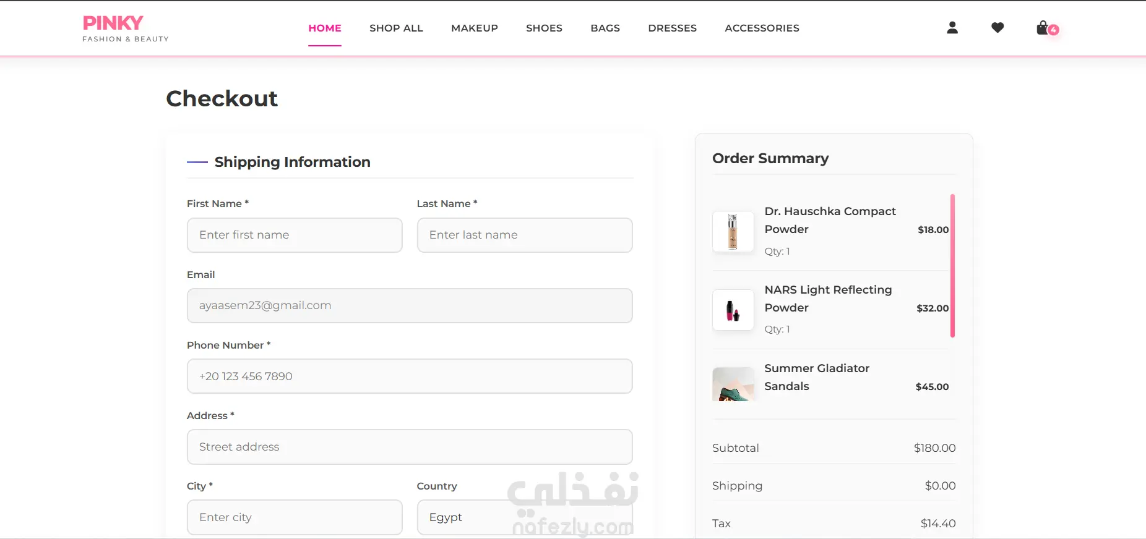The image size is (1146, 539).
Task: Open the Shoes category link
Action: pos(544,28)
